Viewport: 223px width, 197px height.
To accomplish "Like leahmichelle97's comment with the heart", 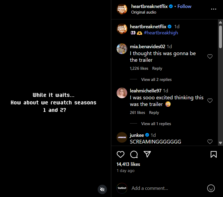I will point(210,101).
